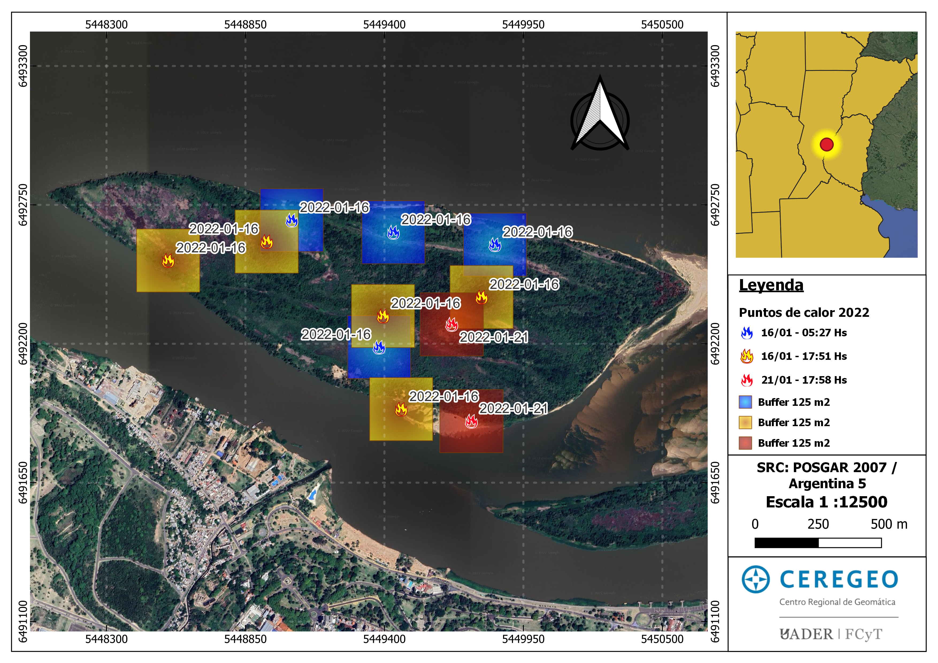The width and height of the screenshot is (938, 663).
Task: Click the red flame legend icon
Action: [x=747, y=380]
